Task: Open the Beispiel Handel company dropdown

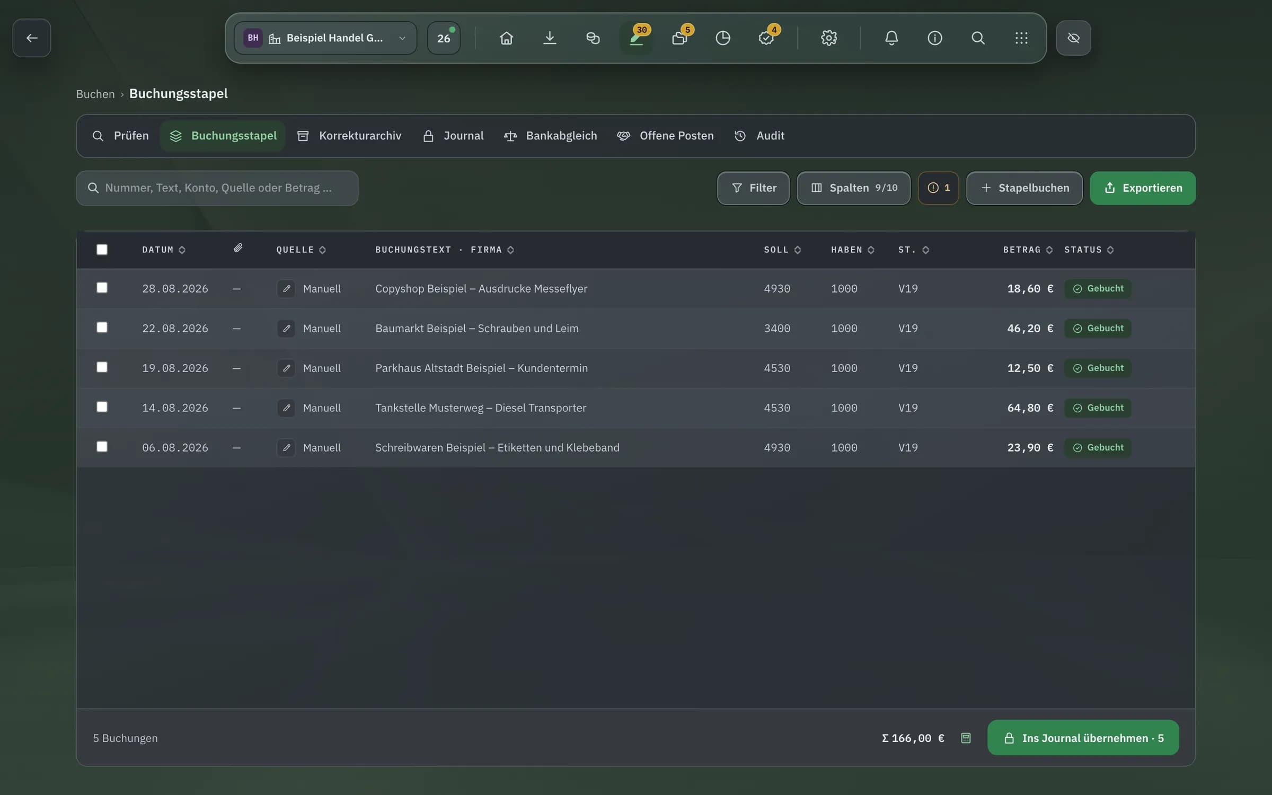Action: click(x=325, y=38)
